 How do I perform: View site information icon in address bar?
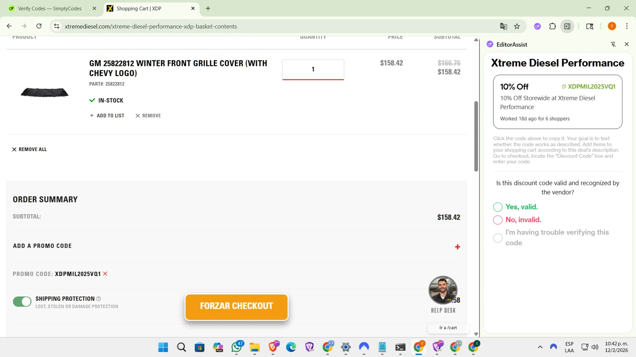pyautogui.click(x=56, y=26)
